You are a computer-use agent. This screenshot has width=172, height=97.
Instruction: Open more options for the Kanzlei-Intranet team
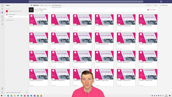27,14
